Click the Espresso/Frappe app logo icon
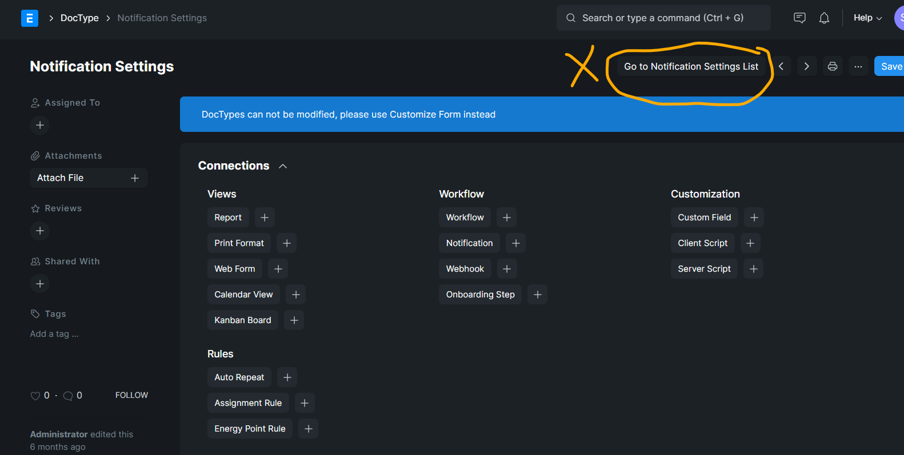 click(30, 18)
